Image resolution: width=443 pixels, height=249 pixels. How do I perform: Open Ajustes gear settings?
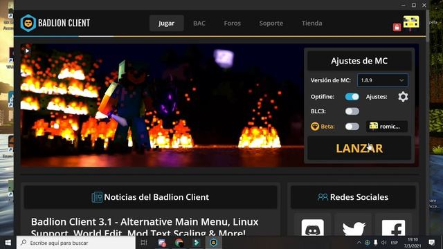(403, 97)
